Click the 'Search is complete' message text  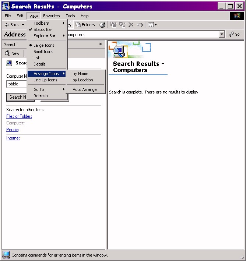click(154, 92)
